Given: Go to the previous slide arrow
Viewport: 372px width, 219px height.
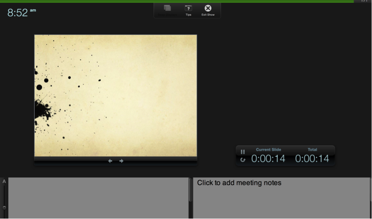Looking at the screenshot, I should point(110,161).
